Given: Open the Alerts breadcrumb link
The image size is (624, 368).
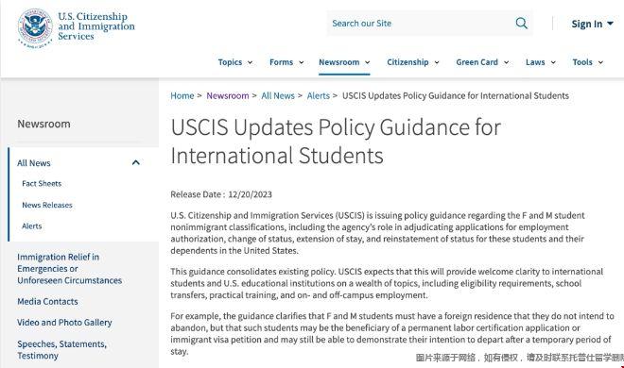Looking at the screenshot, I should point(318,95).
